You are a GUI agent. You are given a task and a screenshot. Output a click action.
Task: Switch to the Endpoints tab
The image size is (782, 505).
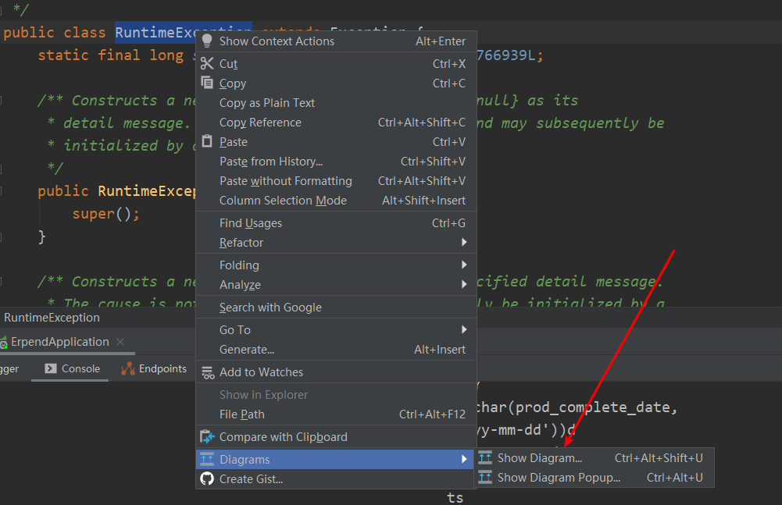click(x=154, y=369)
